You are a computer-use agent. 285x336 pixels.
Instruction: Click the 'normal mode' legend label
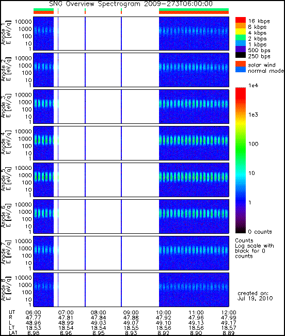[266, 71]
